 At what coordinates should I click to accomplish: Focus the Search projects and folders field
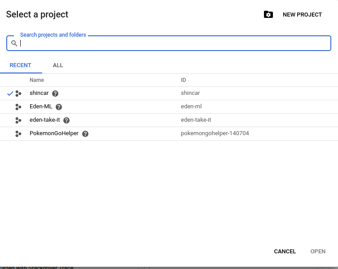[x=173, y=43]
